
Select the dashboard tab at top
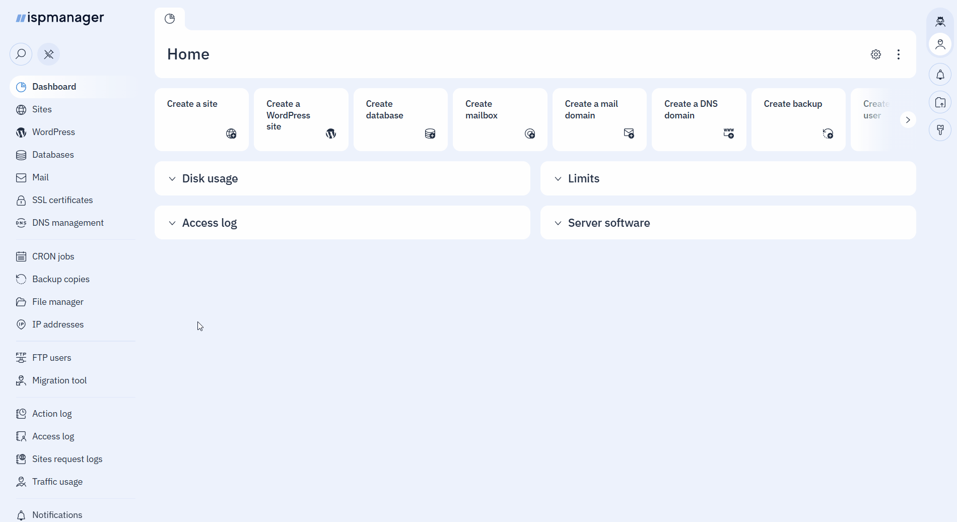(170, 19)
